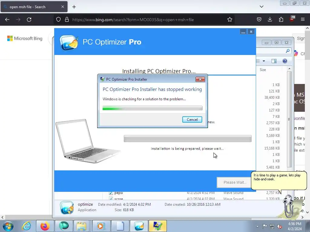
Task: Reload the Bing search page
Action: (x=29, y=20)
